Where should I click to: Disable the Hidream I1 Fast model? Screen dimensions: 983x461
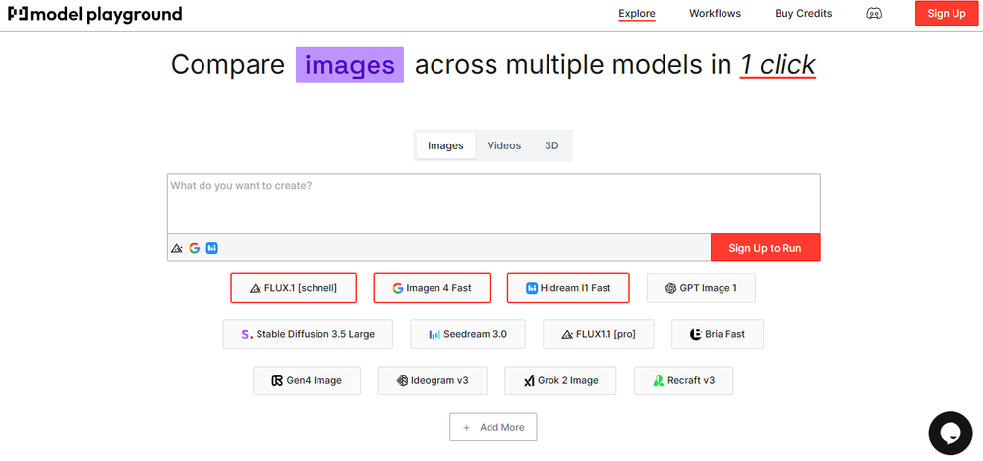(568, 288)
